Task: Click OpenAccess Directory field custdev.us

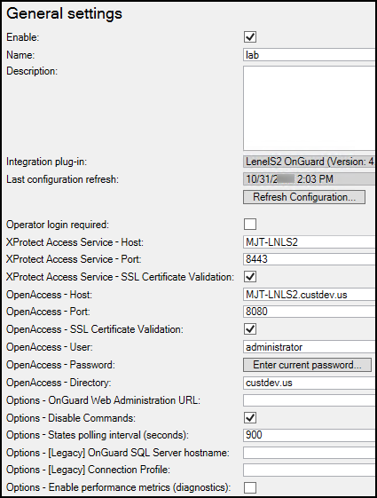Action: 310,383
